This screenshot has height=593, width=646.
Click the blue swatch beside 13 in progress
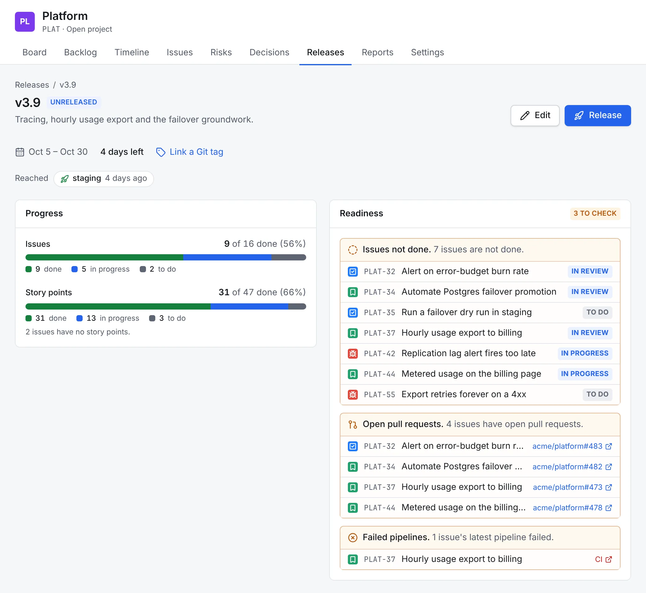click(x=80, y=318)
